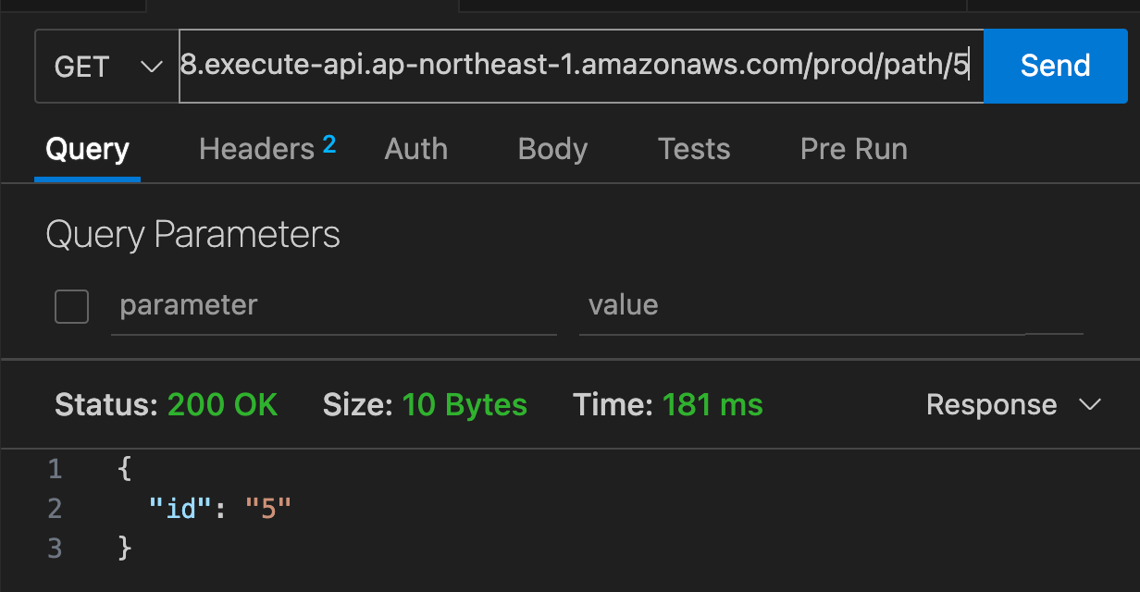Image resolution: width=1140 pixels, height=592 pixels.
Task: Send the request
Action: coord(1055,66)
